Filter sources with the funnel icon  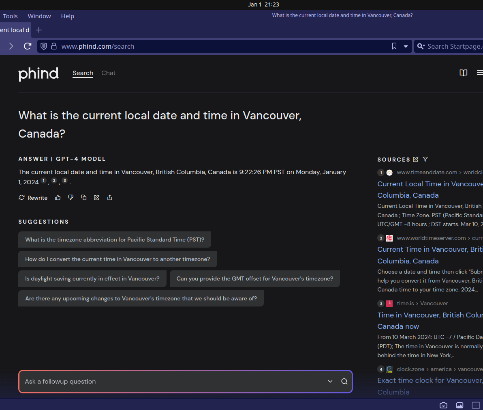(425, 159)
